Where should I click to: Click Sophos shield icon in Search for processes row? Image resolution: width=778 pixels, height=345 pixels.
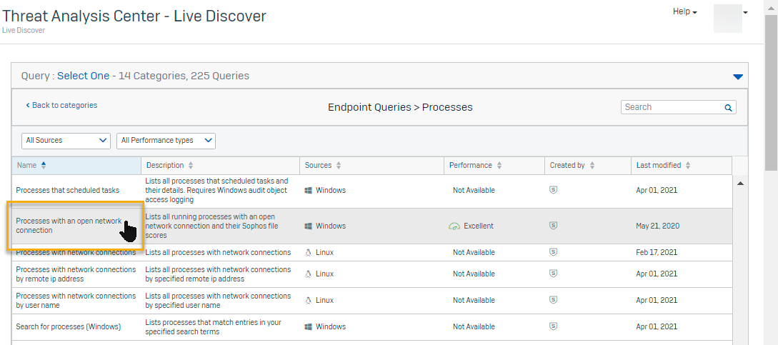click(553, 327)
